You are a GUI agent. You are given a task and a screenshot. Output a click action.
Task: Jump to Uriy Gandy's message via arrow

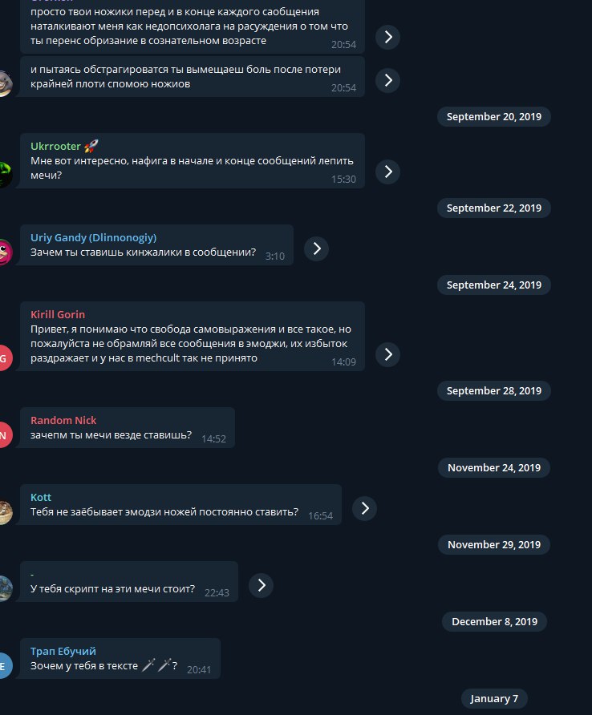pyautogui.click(x=316, y=248)
